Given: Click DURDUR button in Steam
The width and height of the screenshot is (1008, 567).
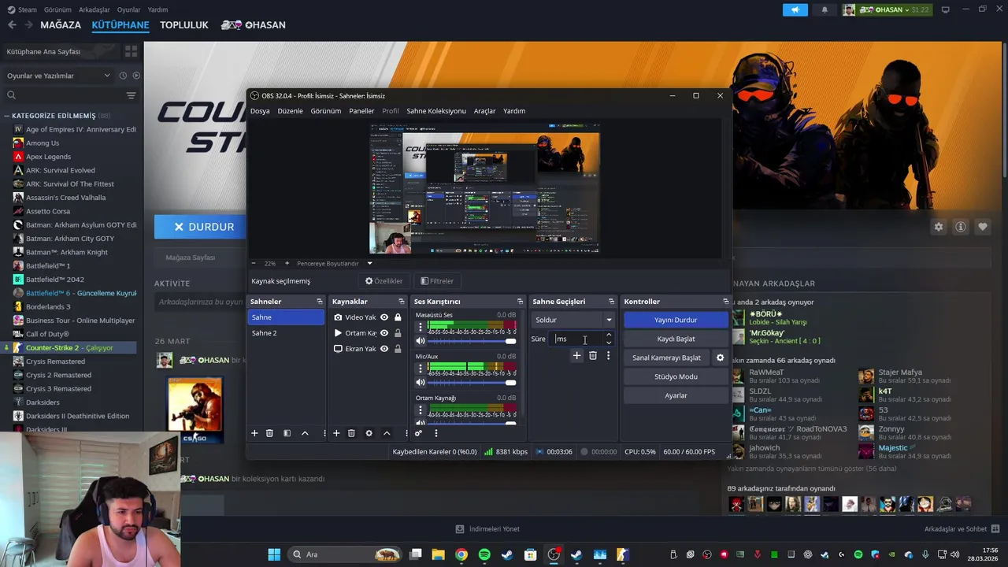Looking at the screenshot, I should click(x=204, y=227).
